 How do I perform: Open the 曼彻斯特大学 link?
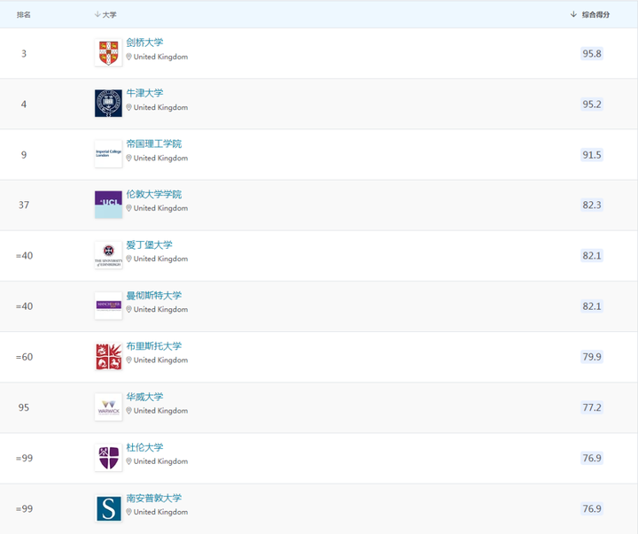tap(154, 295)
